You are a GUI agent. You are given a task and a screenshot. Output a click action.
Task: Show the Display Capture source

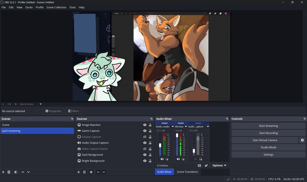click(x=145, y=137)
